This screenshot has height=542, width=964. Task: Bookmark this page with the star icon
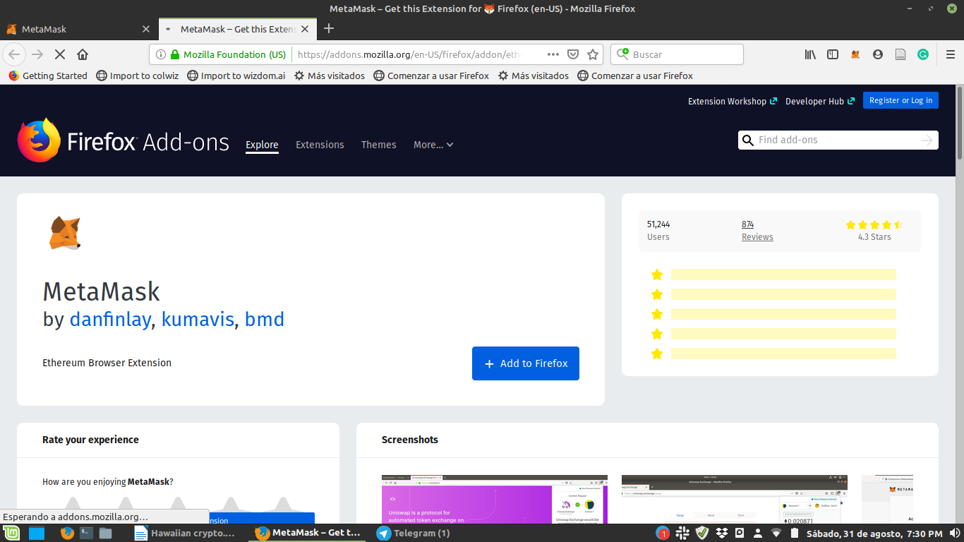click(x=593, y=54)
